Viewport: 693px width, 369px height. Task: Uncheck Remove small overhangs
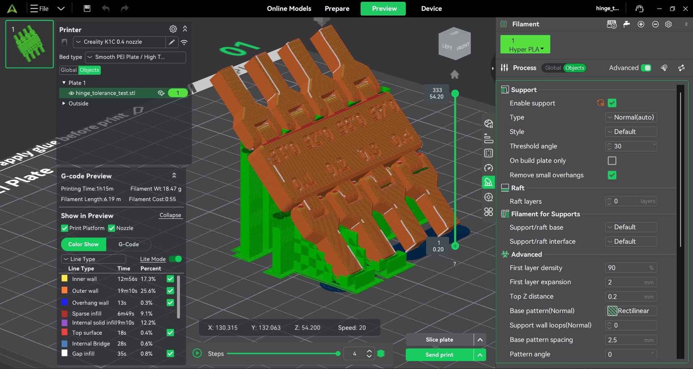pos(612,175)
